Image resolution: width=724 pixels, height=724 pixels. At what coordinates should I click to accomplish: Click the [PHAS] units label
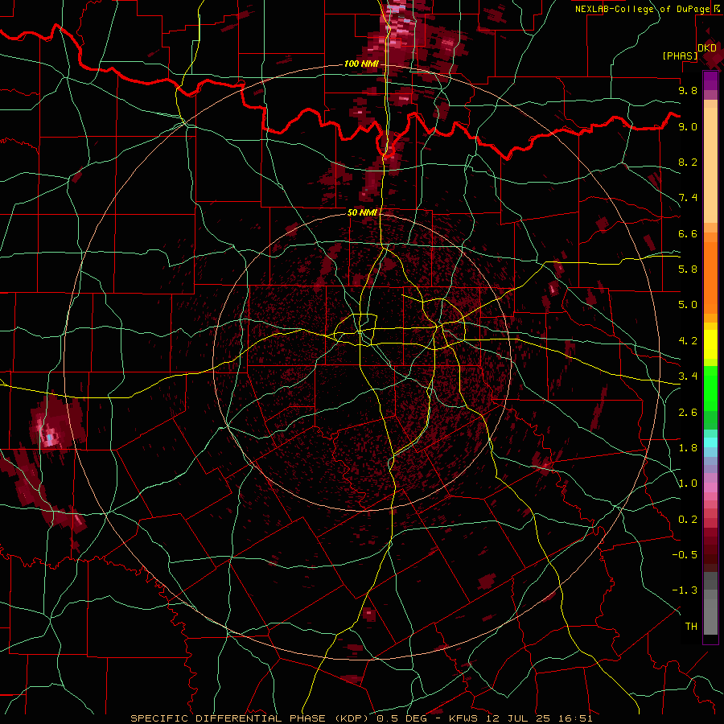680,56
